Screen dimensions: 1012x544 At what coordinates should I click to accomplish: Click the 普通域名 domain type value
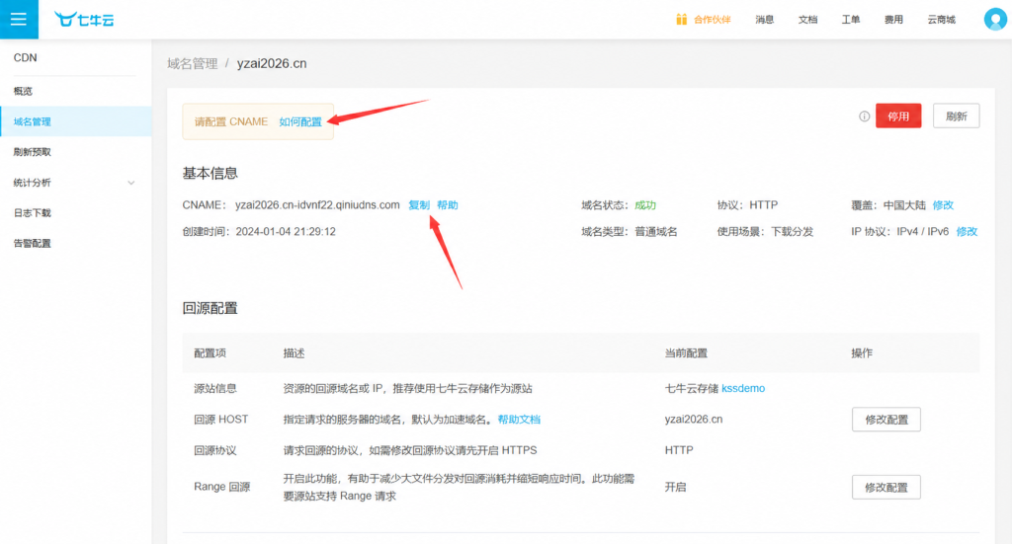656,231
